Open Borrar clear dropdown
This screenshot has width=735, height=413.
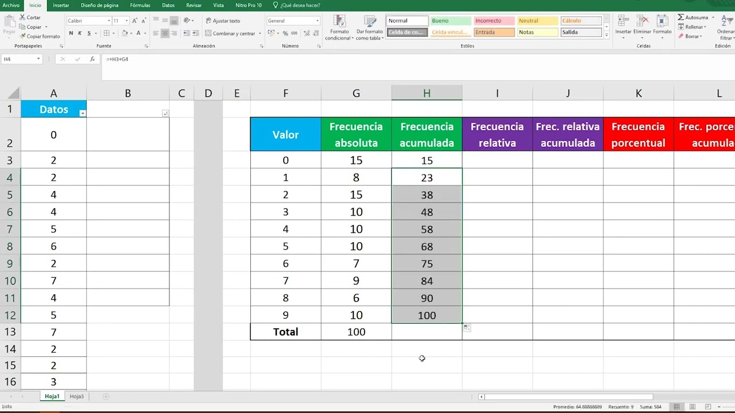[691, 36]
